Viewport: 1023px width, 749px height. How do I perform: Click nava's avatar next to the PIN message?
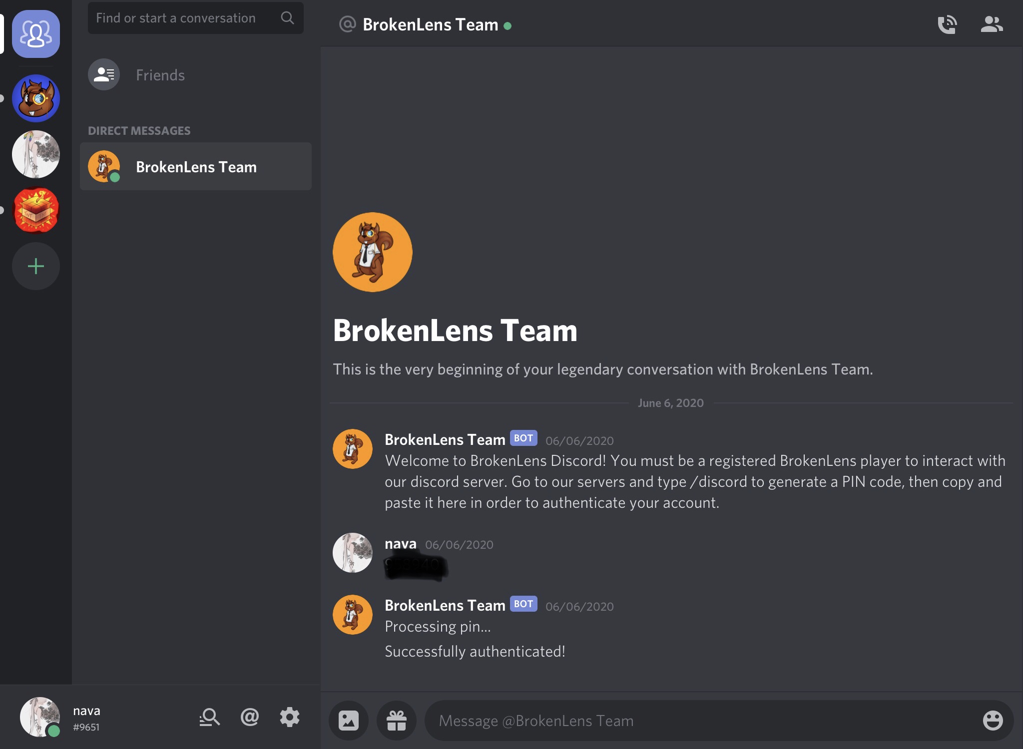click(353, 553)
